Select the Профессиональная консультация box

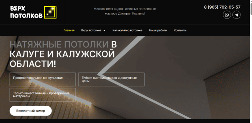(x=43, y=80)
